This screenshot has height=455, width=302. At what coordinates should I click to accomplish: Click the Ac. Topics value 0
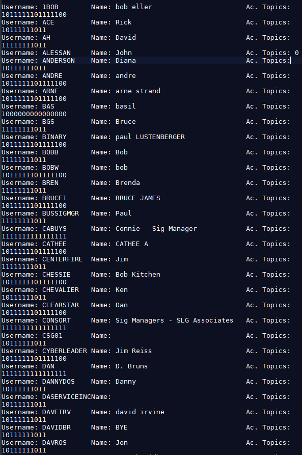[296, 53]
